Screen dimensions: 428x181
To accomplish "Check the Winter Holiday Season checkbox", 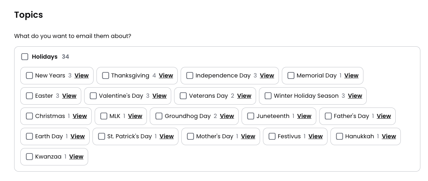I will click(268, 96).
